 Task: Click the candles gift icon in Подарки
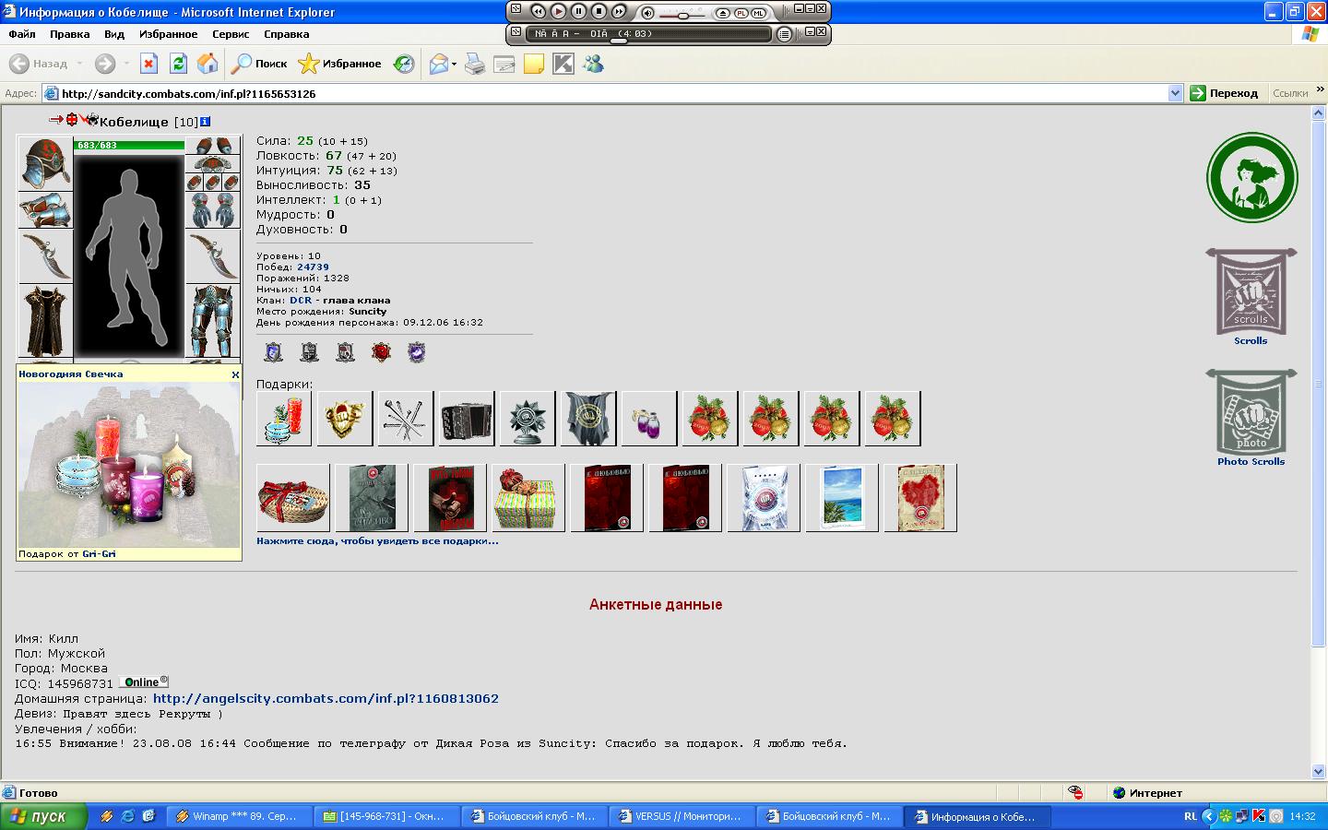coord(284,418)
